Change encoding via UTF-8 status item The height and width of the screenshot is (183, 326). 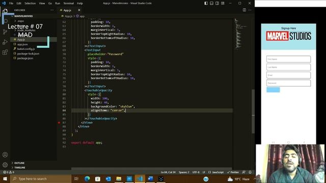(x=196, y=172)
